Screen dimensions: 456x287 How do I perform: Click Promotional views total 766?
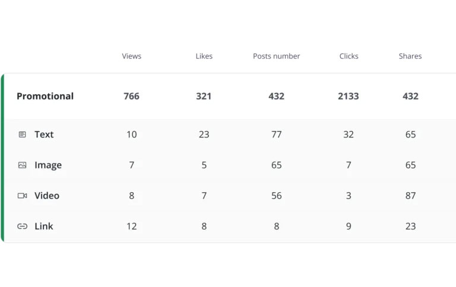(x=132, y=96)
